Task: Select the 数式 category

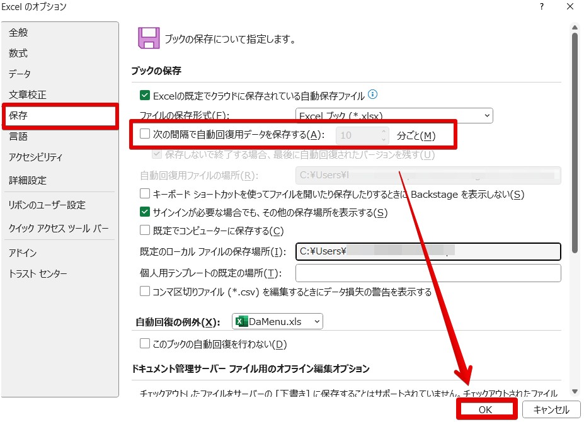Action: (x=60, y=54)
